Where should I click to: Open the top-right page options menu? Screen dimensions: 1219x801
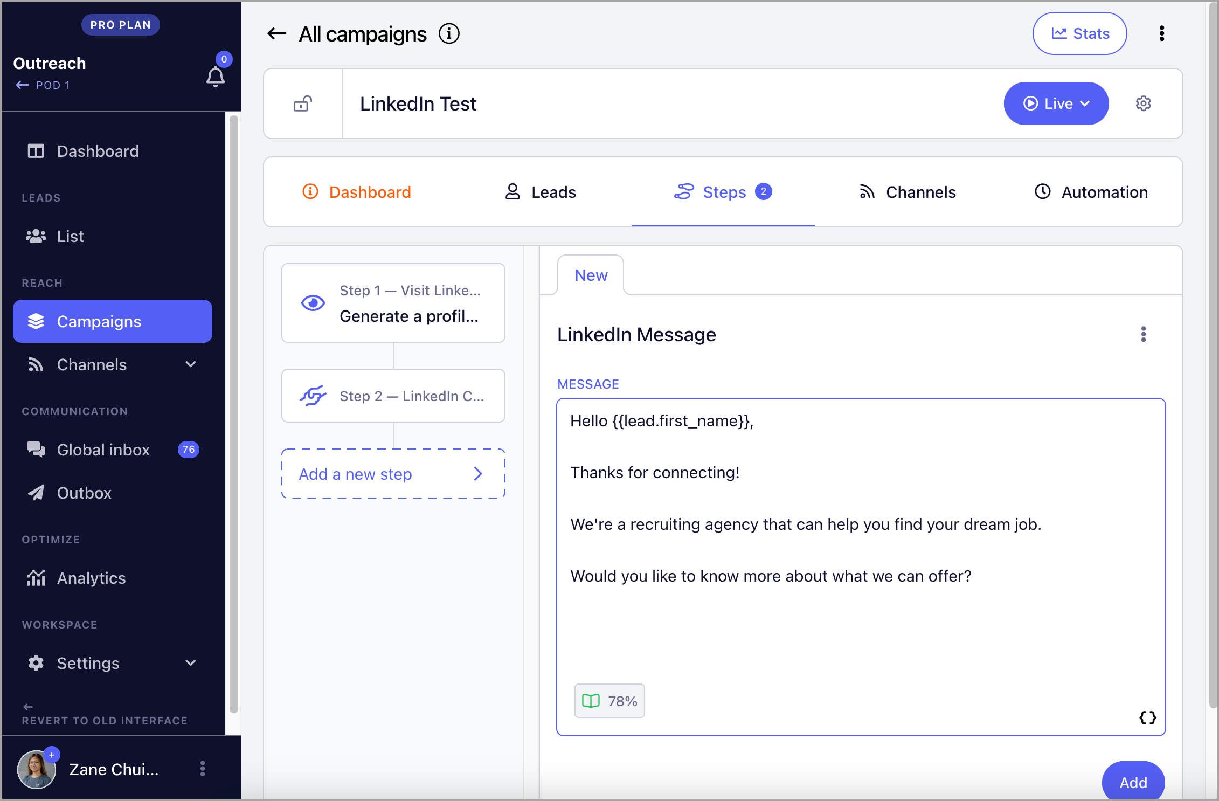[x=1162, y=33]
